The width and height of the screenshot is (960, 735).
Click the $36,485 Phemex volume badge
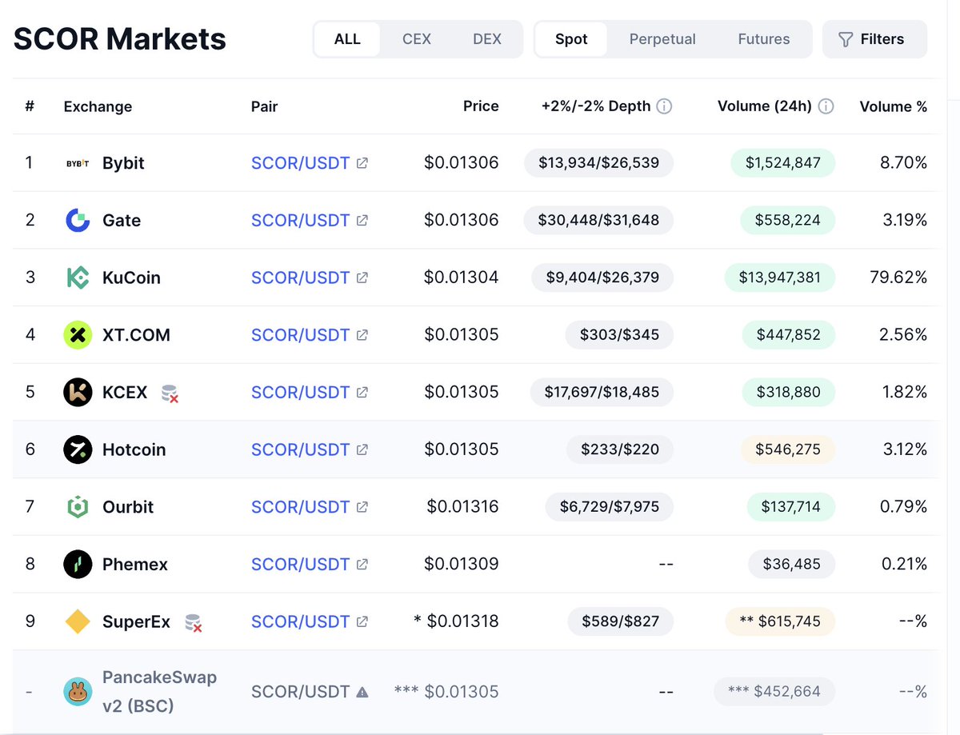tap(791, 564)
